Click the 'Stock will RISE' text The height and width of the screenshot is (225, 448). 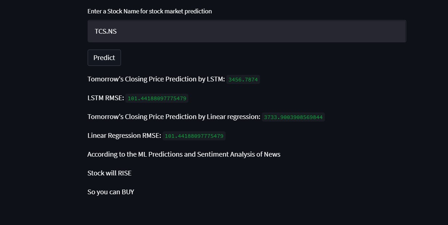click(109, 173)
